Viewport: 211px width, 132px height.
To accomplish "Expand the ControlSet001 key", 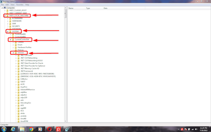I will 11,34.
